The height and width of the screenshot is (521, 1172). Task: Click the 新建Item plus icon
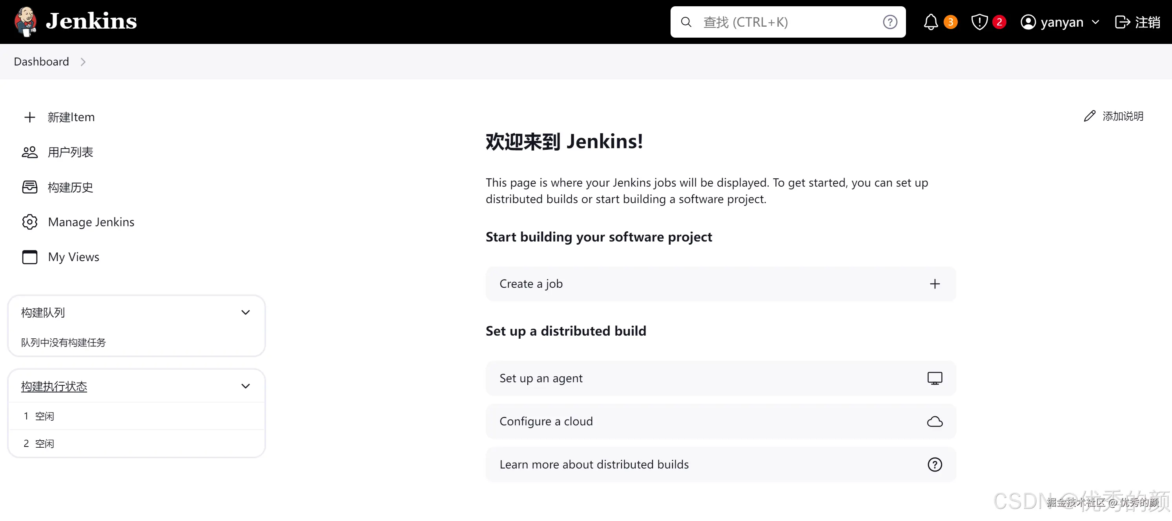[x=29, y=117]
